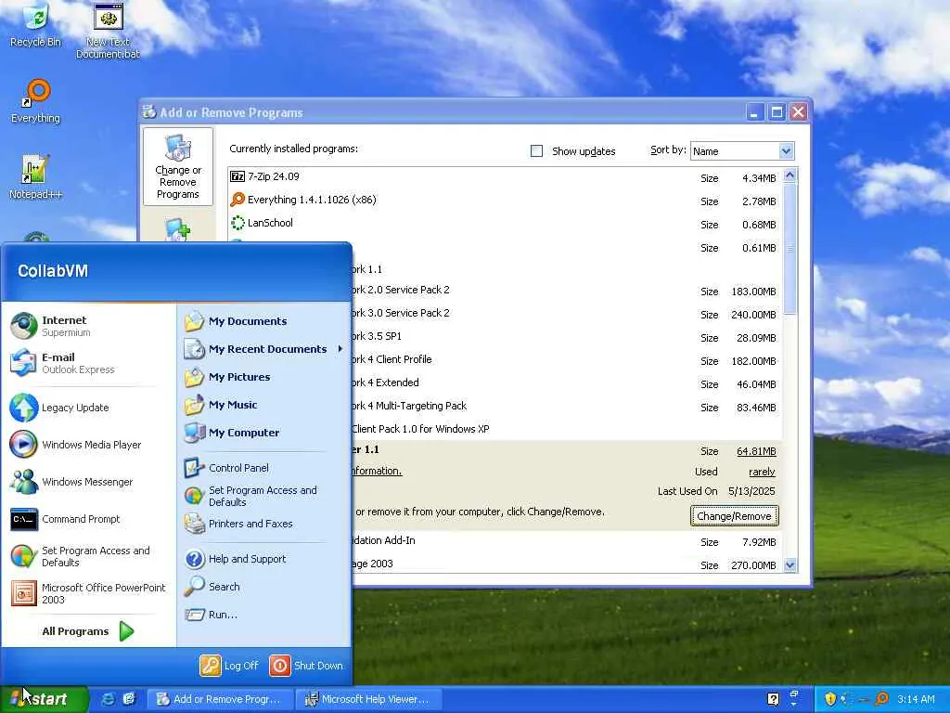Click the security shield tray icon

tap(830, 699)
